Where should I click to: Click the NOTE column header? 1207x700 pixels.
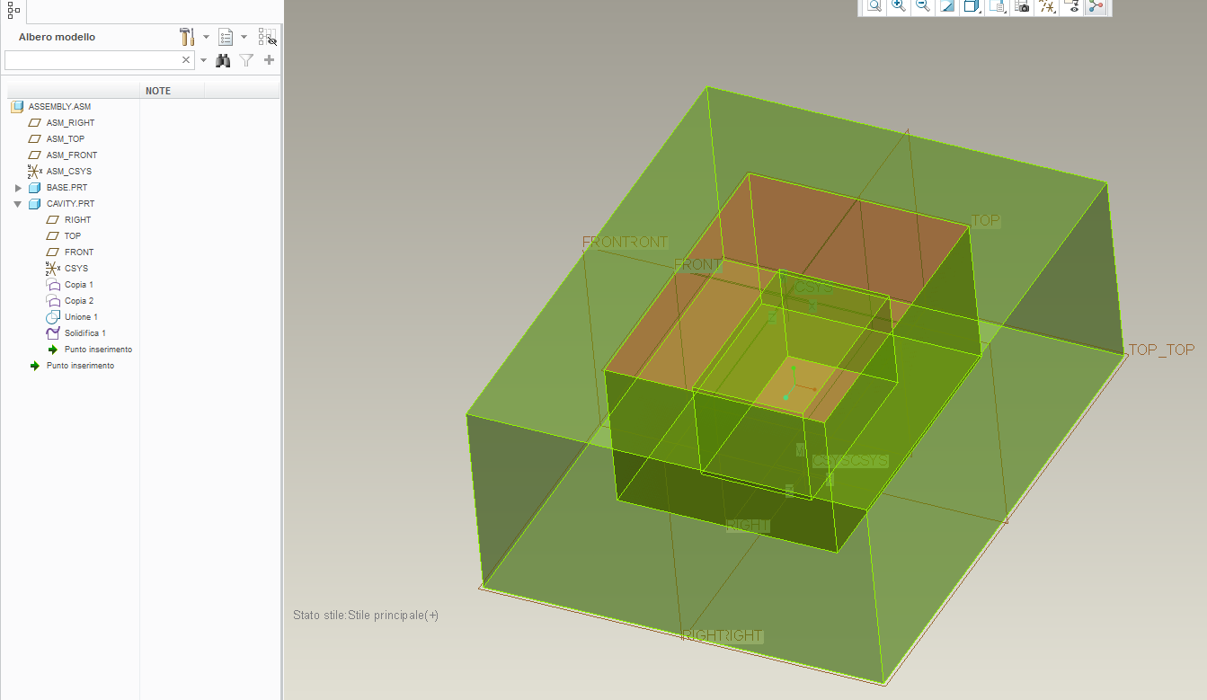(x=173, y=91)
